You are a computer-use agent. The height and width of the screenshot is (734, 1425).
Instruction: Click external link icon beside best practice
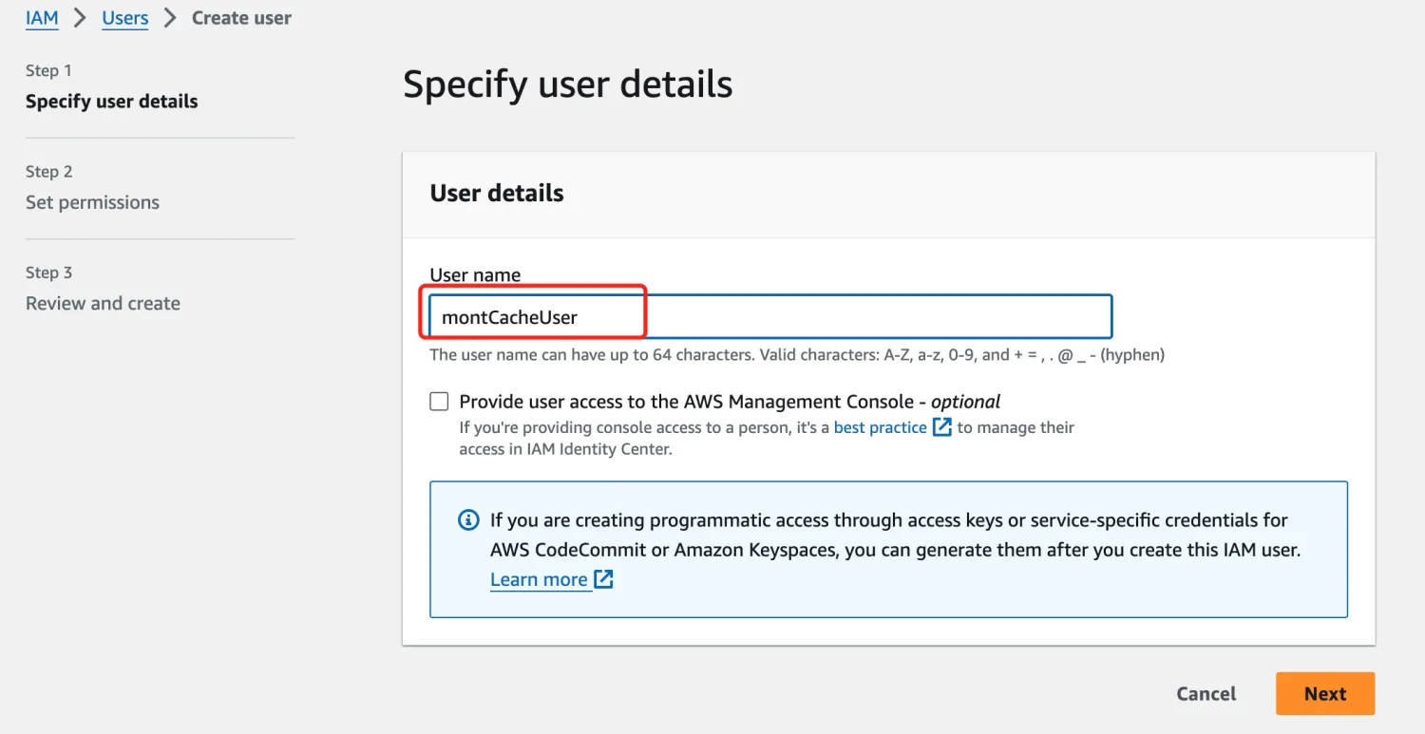941,427
